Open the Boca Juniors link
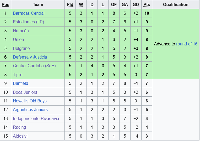The width and height of the screenshot is (200, 141). (x=25, y=92)
